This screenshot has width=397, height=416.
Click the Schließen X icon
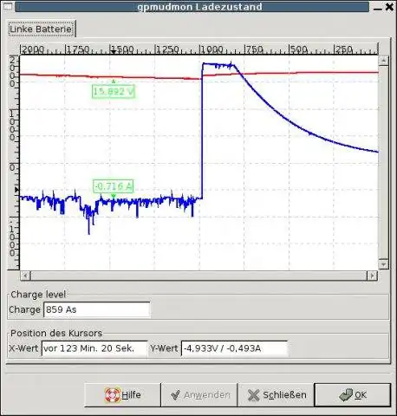[254, 395]
